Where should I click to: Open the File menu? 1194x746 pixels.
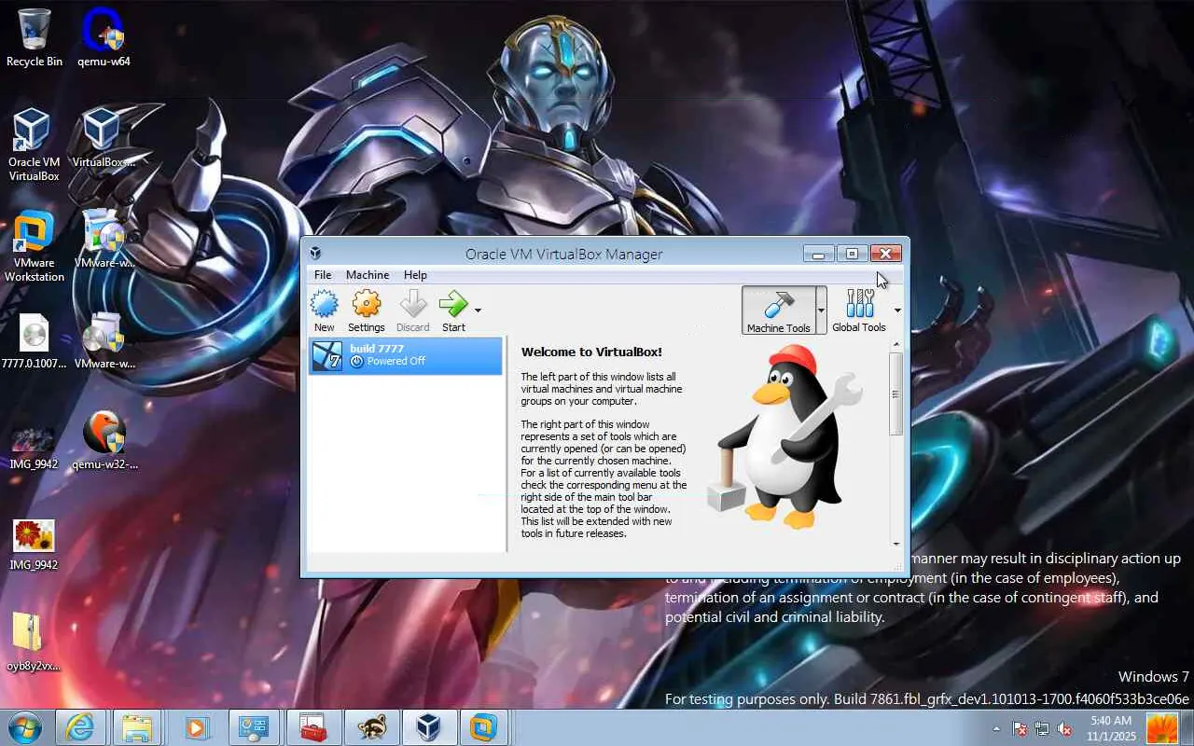tap(323, 275)
